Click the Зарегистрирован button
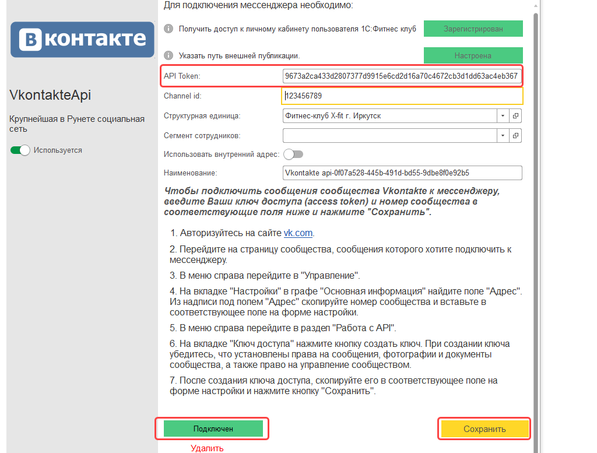Image resolution: width=597 pixels, height=453 pixels. 473,29
